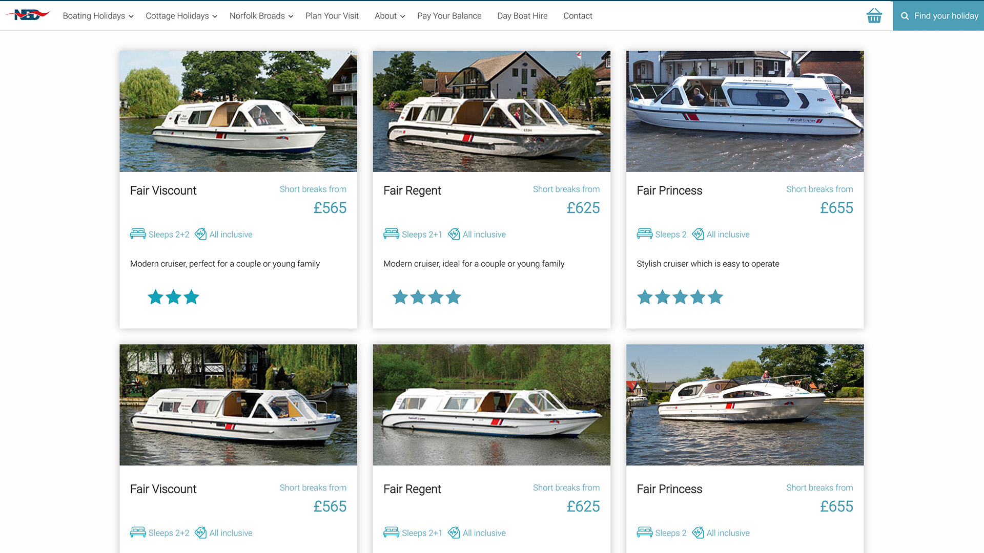Go to Plan Your Visit page

332,16
